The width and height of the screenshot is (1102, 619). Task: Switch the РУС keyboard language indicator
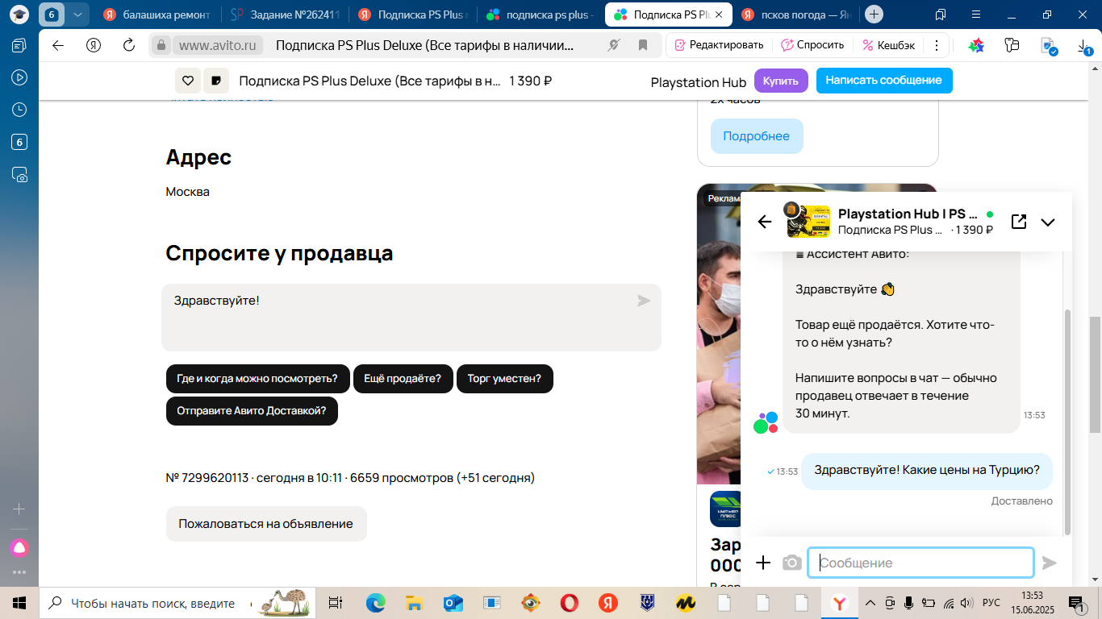[991, 603]
